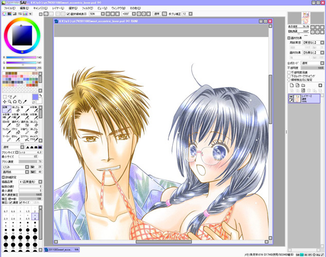Toggle the swatches panel icon
This screenshot has width=326, height=257.
coord(25,14)
